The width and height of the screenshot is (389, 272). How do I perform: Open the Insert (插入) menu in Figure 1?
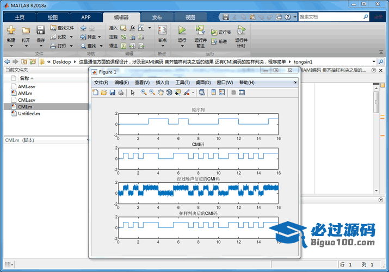tap(163, 83)
